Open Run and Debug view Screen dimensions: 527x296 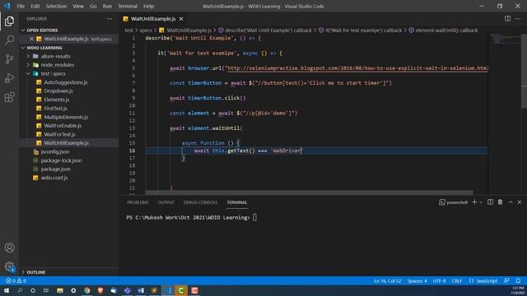click(9, 78)
